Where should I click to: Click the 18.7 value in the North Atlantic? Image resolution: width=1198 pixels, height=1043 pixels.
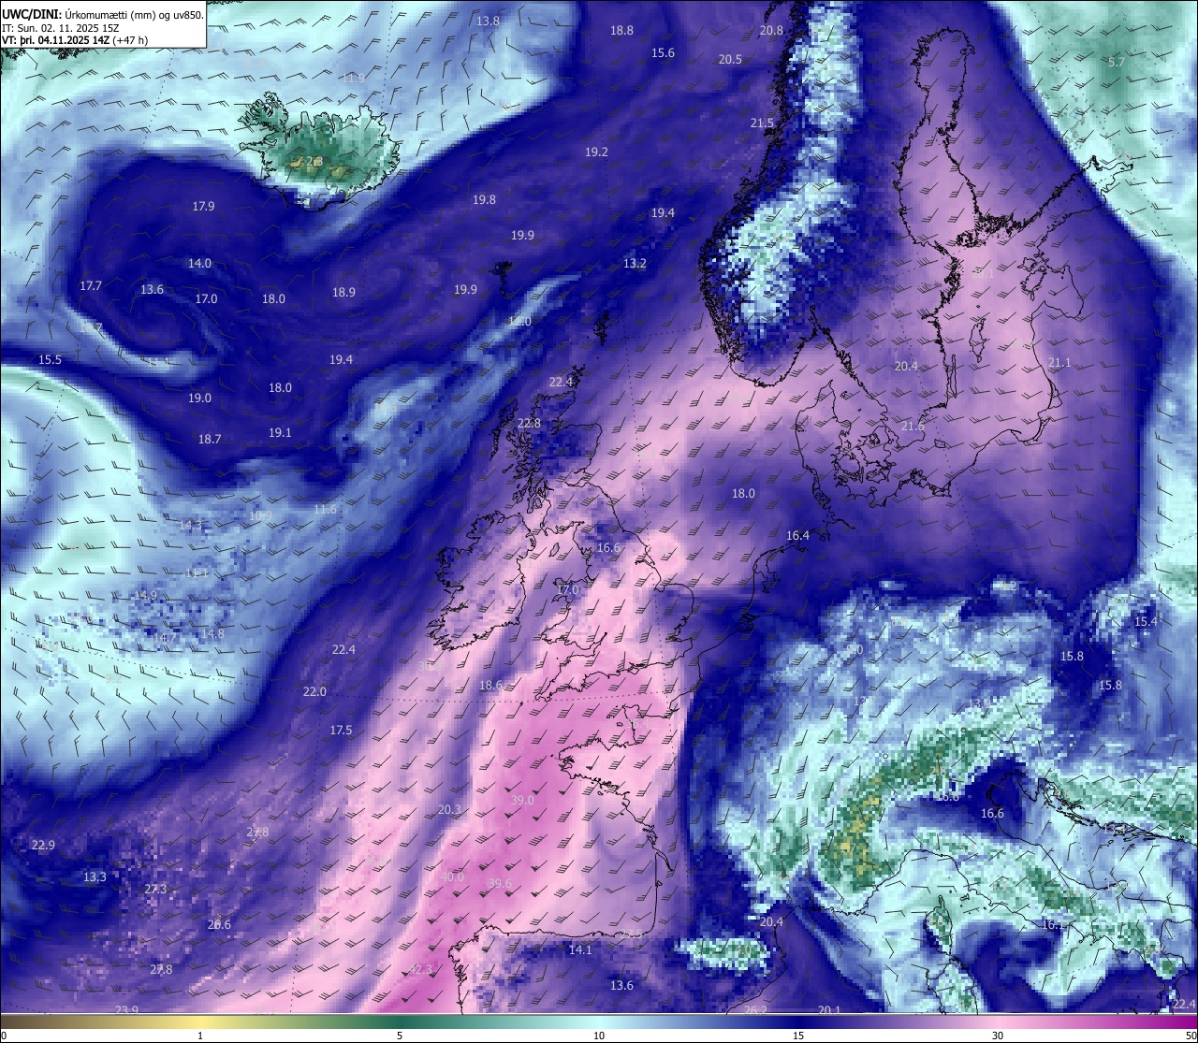[x=210, y=439]
